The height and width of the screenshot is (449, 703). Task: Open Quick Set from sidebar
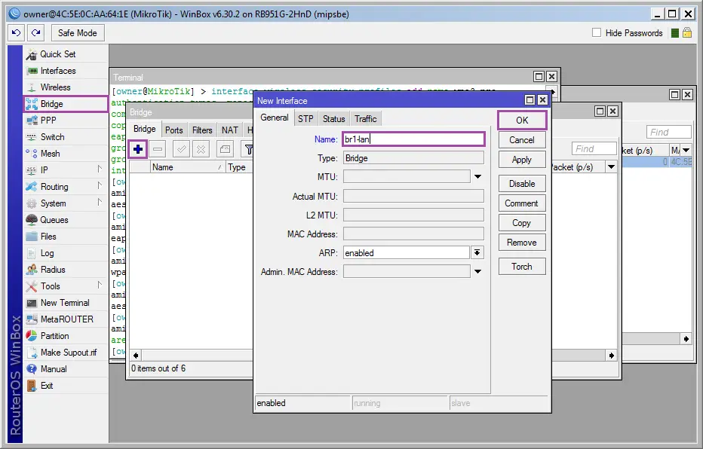[66, 54]
